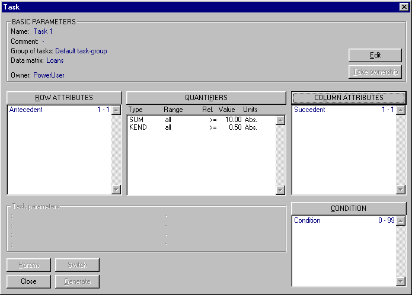Click the Edit button in Basic Parameters
Image resolution: width=412 pixels, height=295 pixels.
[375, 55]
